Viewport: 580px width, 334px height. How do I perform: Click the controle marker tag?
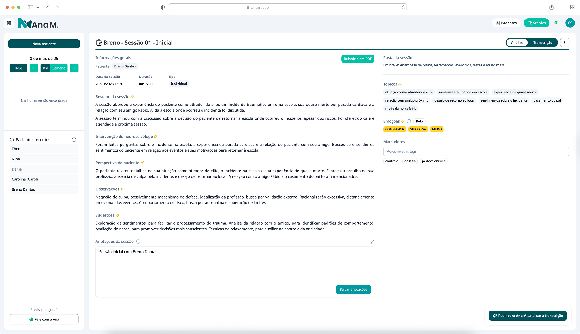(392, 161)
